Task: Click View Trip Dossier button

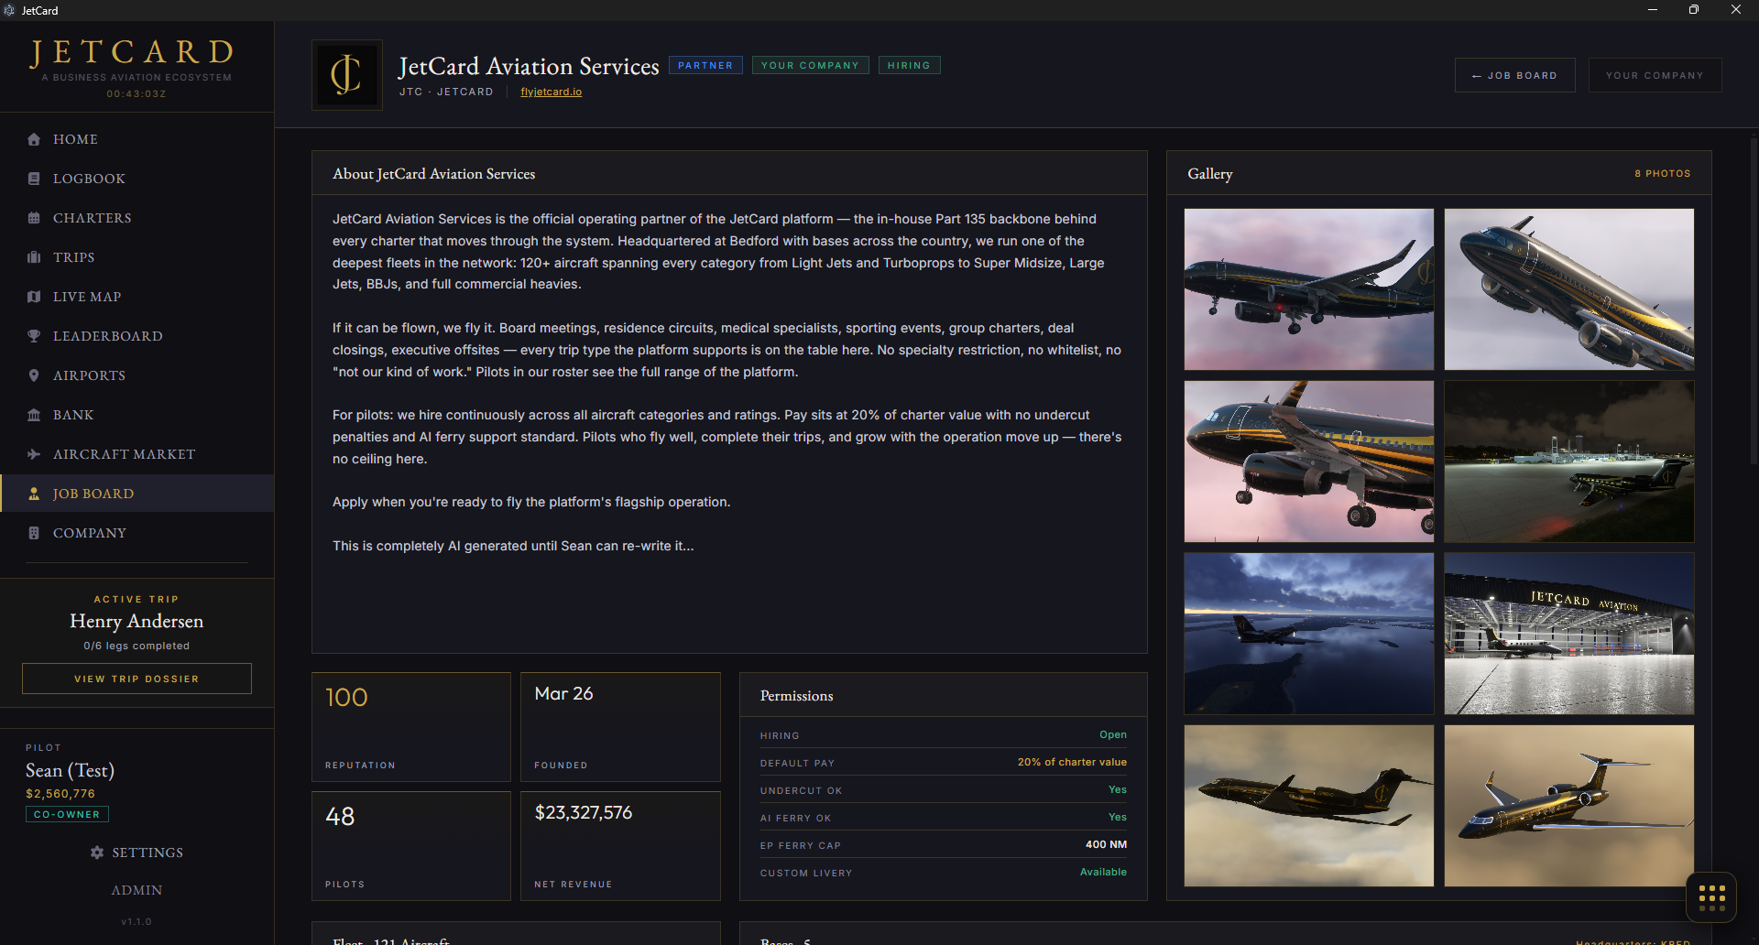Action: click(137, 679)
